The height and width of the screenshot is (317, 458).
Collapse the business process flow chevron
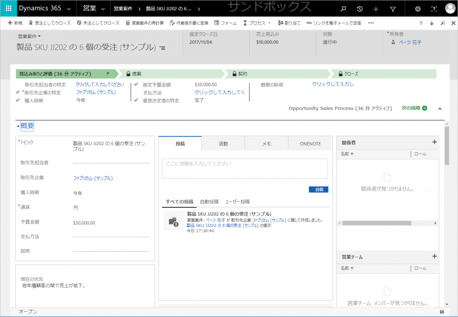440,108
